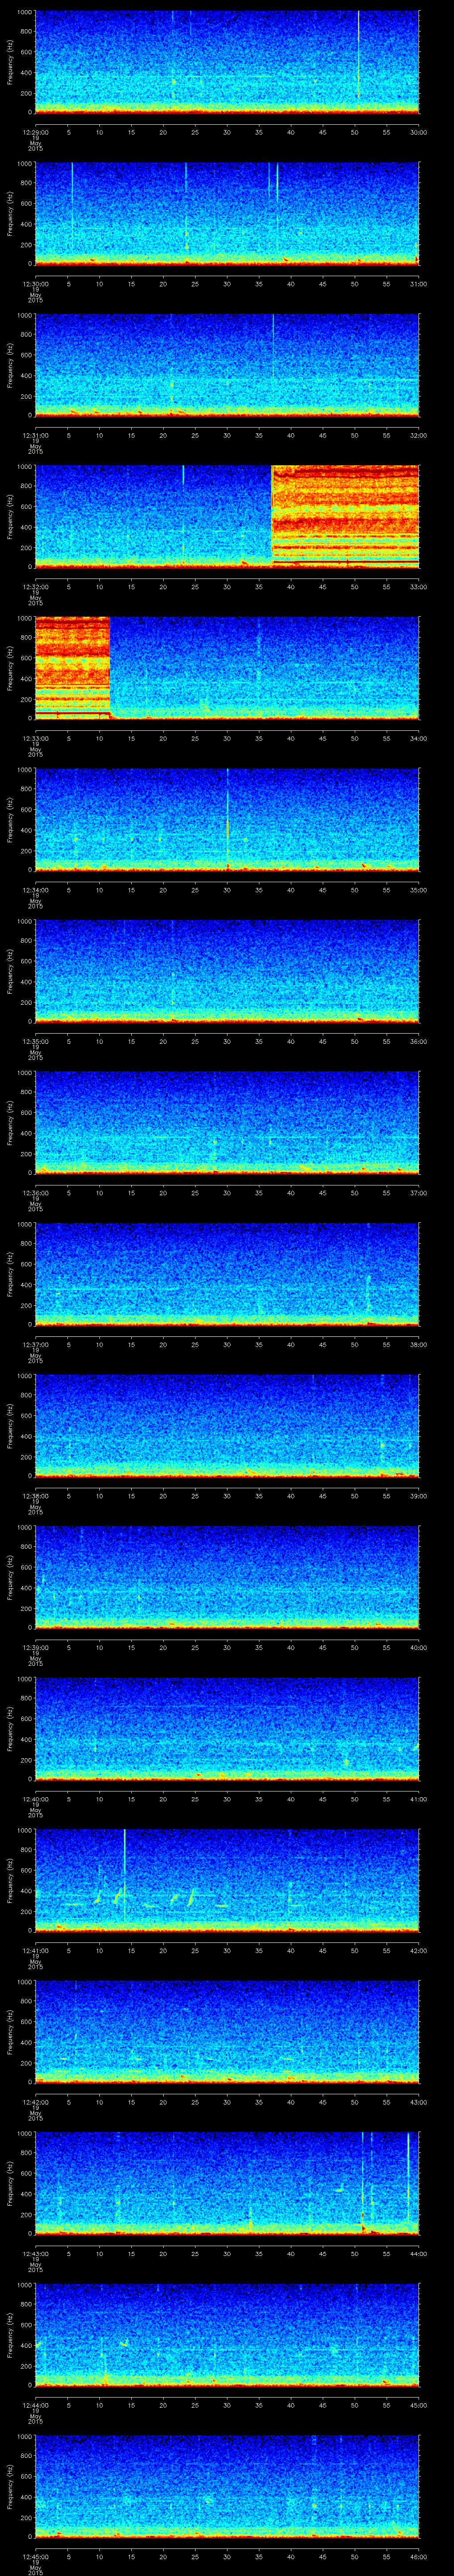Select the spectrogram panel starting at 12:29:00
This screenshot has height=2576, width=454.
click(x=227, y=62)
